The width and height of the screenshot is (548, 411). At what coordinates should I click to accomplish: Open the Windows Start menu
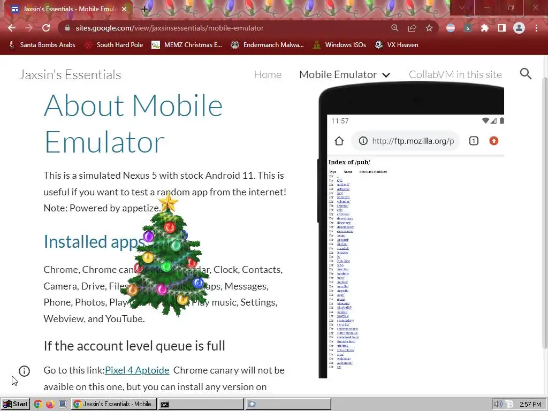(x=16, y=404)
